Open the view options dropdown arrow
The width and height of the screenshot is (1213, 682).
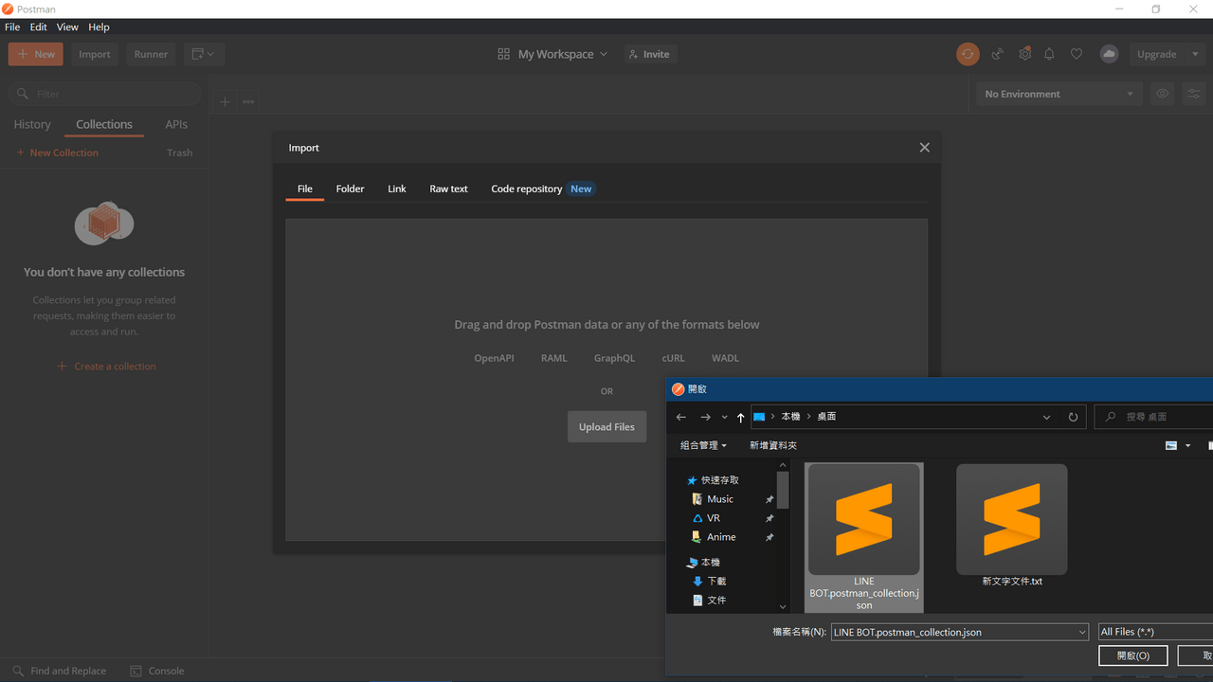(1187, 445)
